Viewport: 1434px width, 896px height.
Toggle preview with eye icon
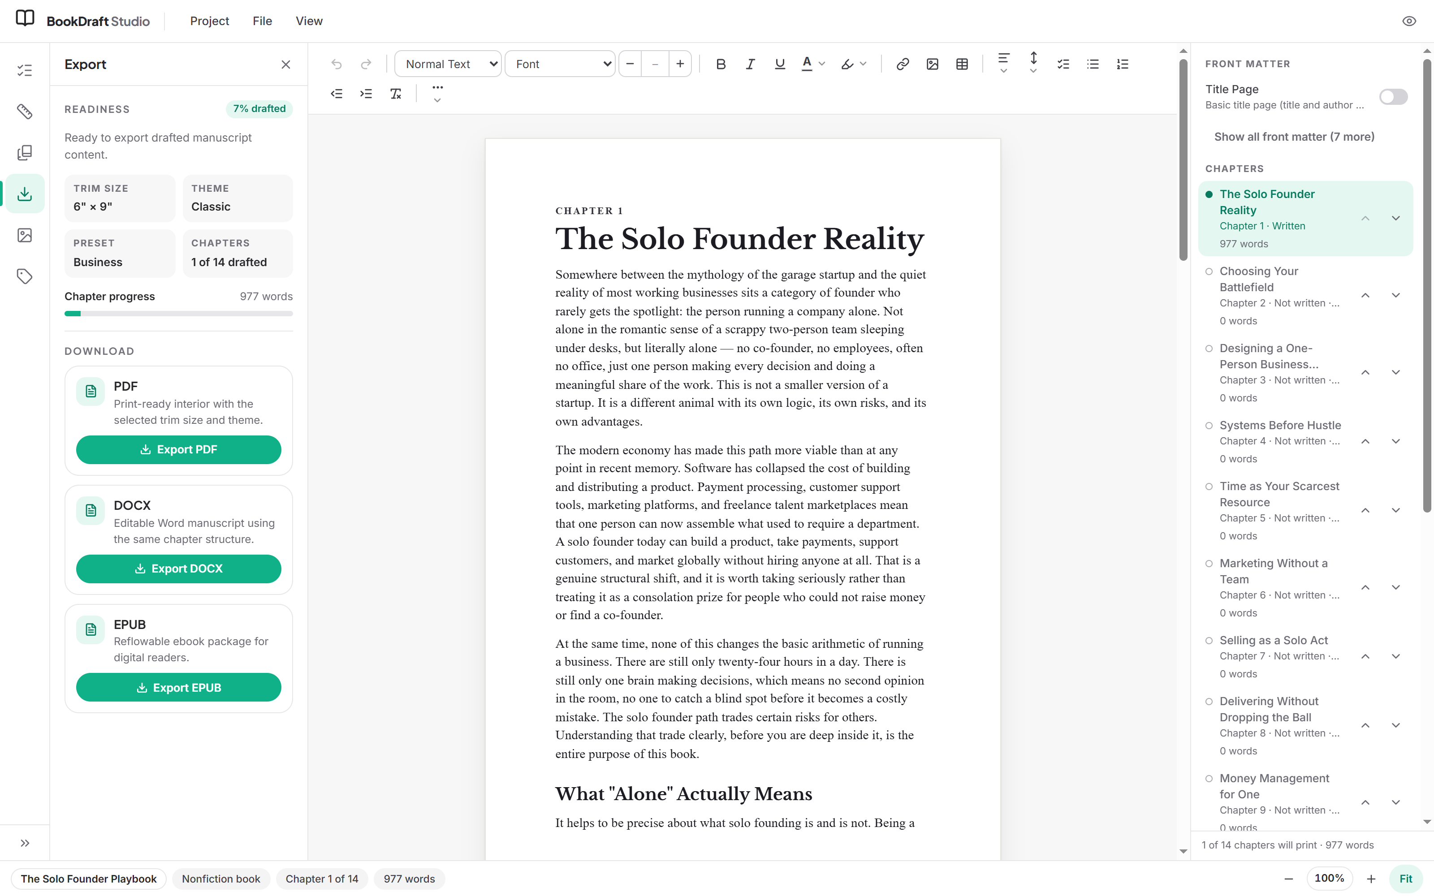pos(1409,22)
